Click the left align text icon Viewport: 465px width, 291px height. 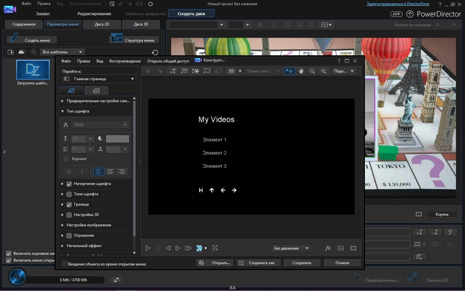point(98,172)
